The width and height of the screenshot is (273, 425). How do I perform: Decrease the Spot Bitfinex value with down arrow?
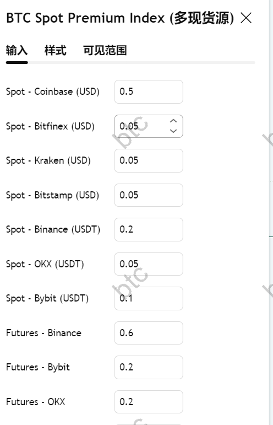[173, 131]
